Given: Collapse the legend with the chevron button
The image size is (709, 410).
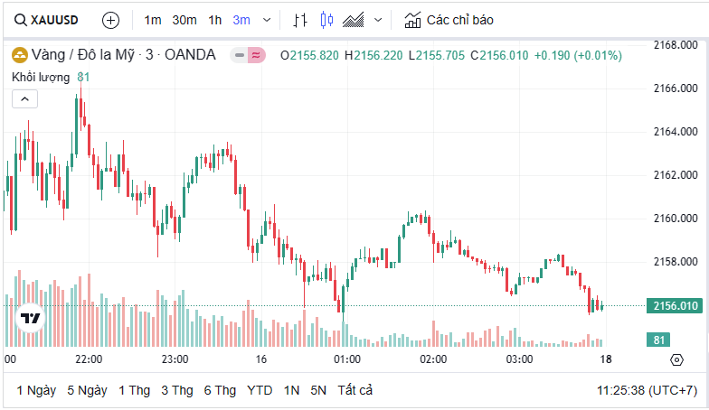Looking at the screenshot, I should [x=24, y=99].
